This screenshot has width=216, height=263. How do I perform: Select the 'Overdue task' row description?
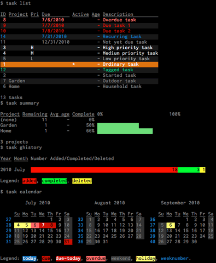coord(119,20)
